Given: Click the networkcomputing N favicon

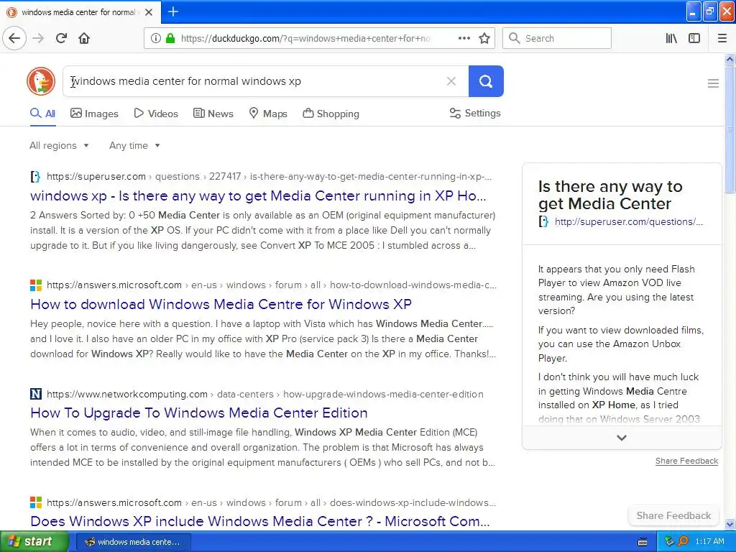Looking at the screenshot, I should pyautogui.click(x=36, y=394).
